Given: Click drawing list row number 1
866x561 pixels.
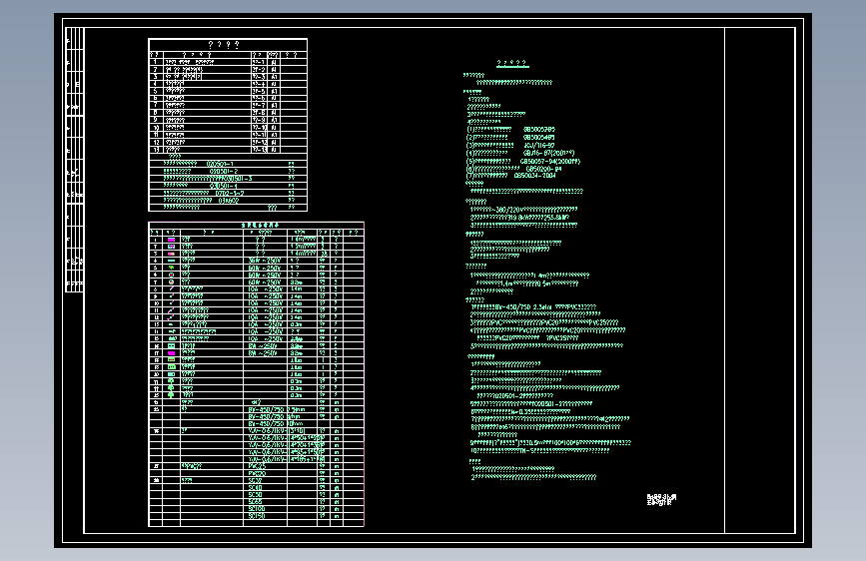Looking at the screenshot, I should coord(156,63).
